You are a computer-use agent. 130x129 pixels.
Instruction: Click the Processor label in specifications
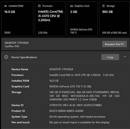[x=18, y=75]
